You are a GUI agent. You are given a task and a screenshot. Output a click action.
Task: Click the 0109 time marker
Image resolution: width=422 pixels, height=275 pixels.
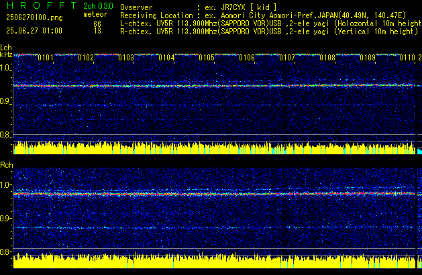click(x=368, y=58)
